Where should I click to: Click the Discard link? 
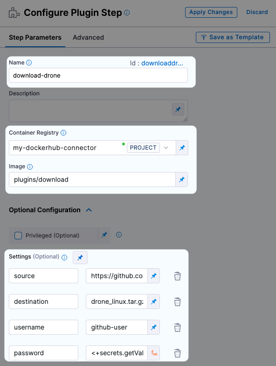pos(257,12)
